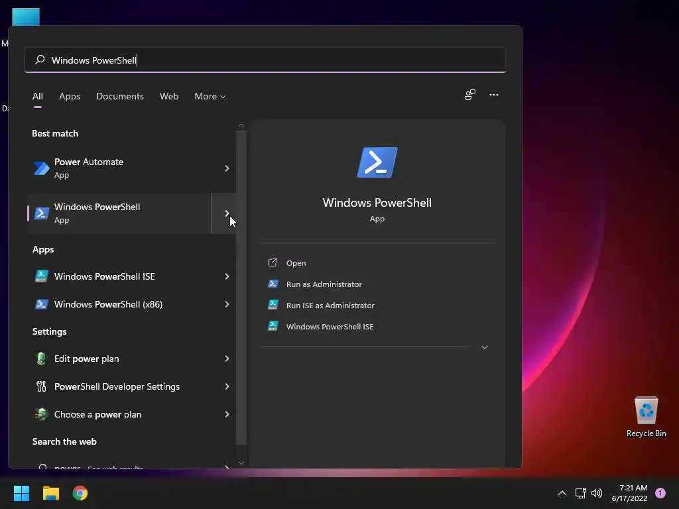
Task: Click the results scroll down arrow
Action: click(241, 463)
